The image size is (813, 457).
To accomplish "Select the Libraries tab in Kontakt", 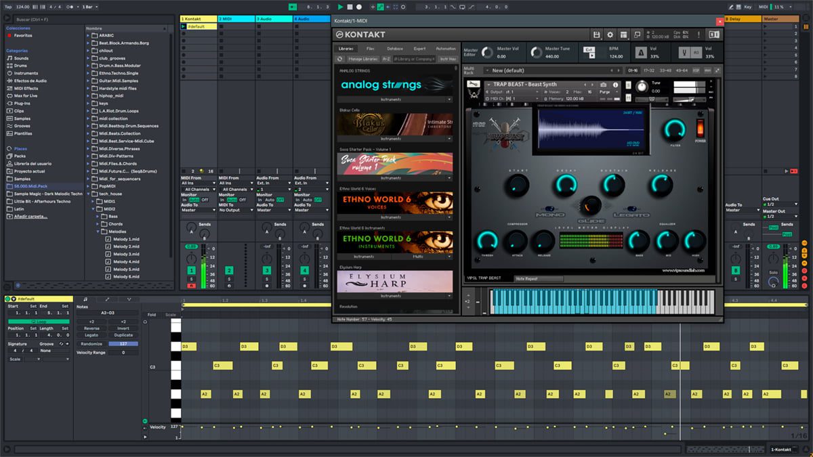I will click(x=346, y=49).
